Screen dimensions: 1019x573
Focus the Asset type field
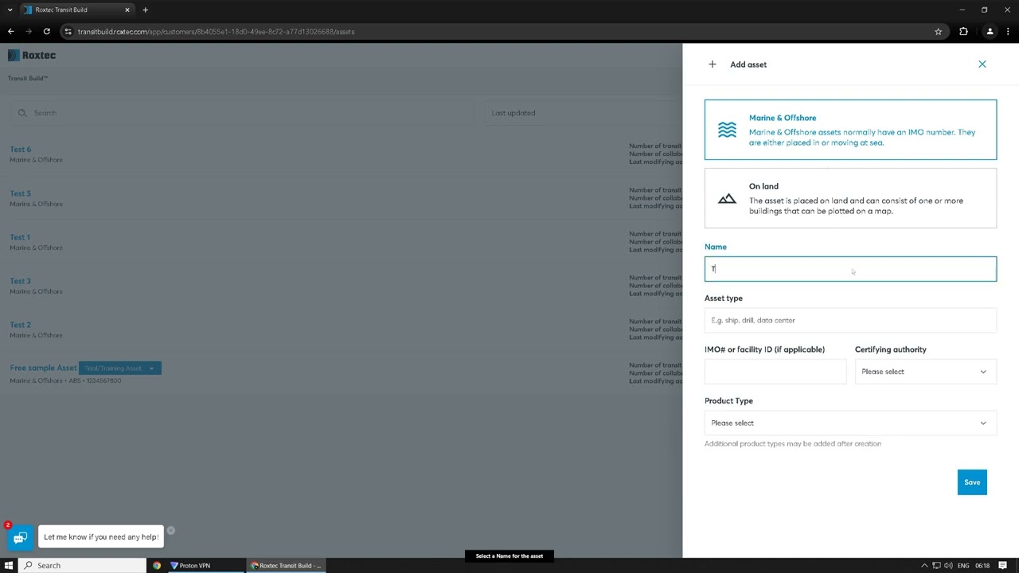click(850, 320)
